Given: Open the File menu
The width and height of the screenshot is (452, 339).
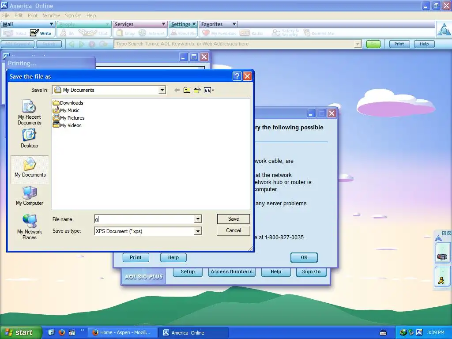Looking at the screenshot, I should click(6, 15).
